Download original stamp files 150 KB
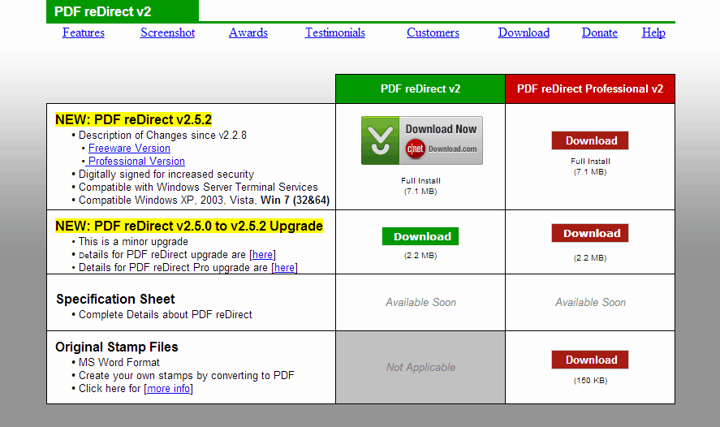The width and height of the screenshot is (720, 427). click(590, 360)
